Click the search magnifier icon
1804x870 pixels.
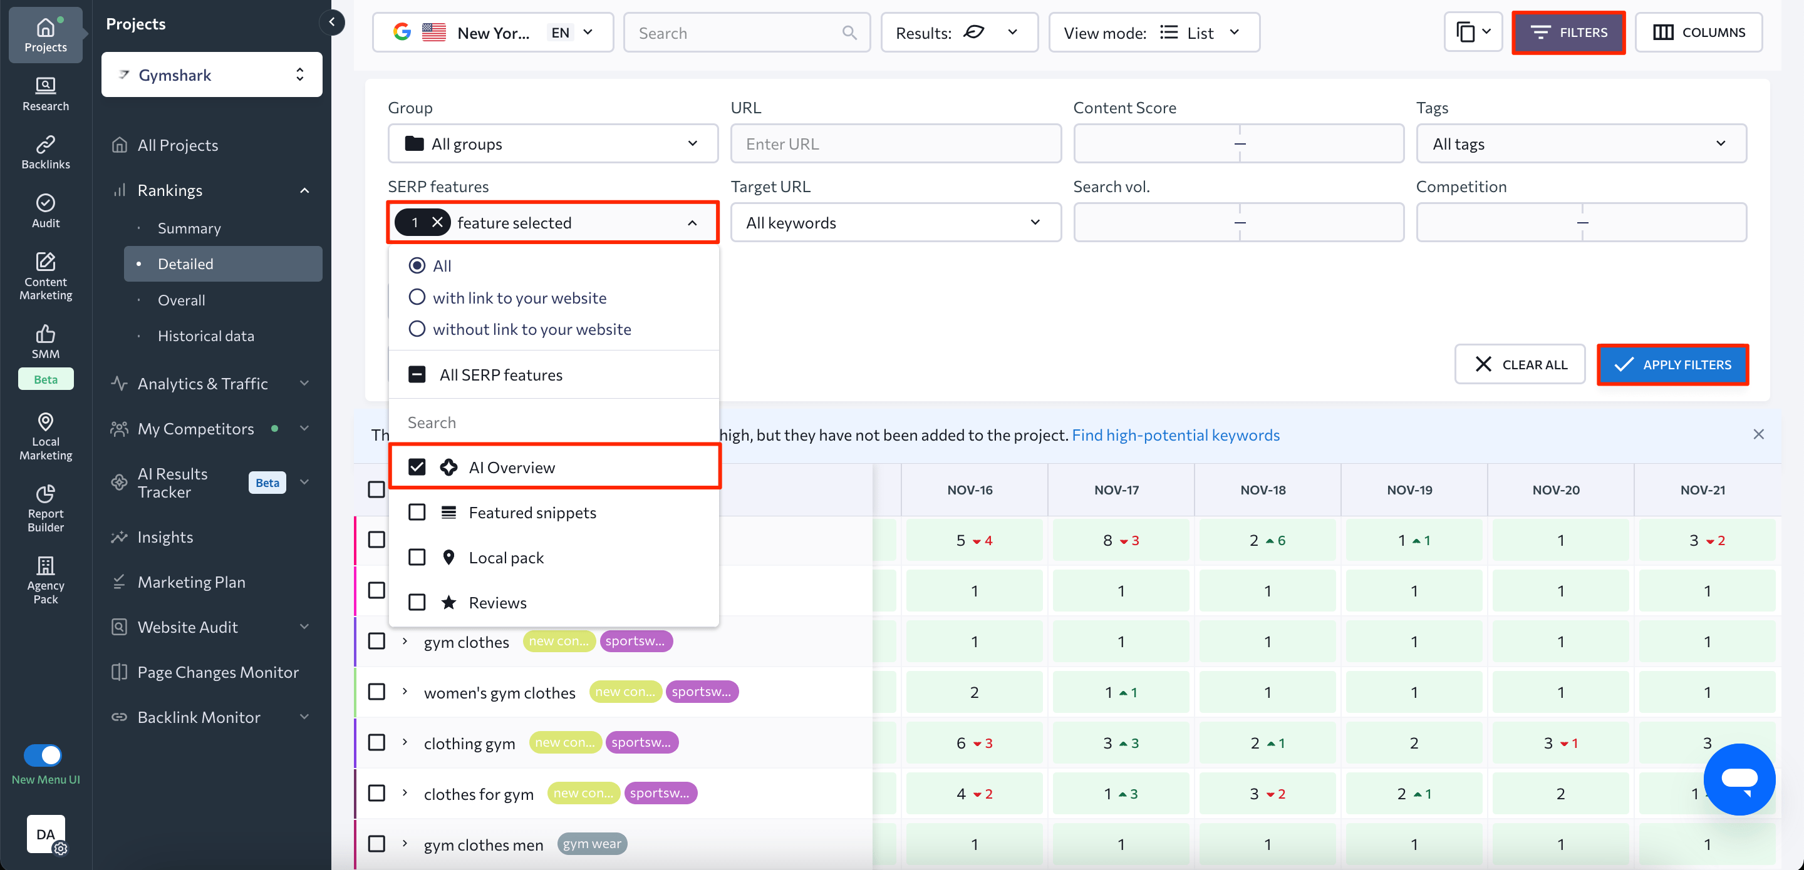tap(849, 32)
